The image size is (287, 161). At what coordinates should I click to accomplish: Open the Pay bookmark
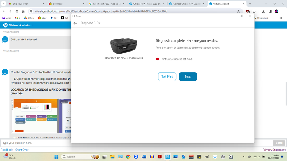tap(54, 18)
